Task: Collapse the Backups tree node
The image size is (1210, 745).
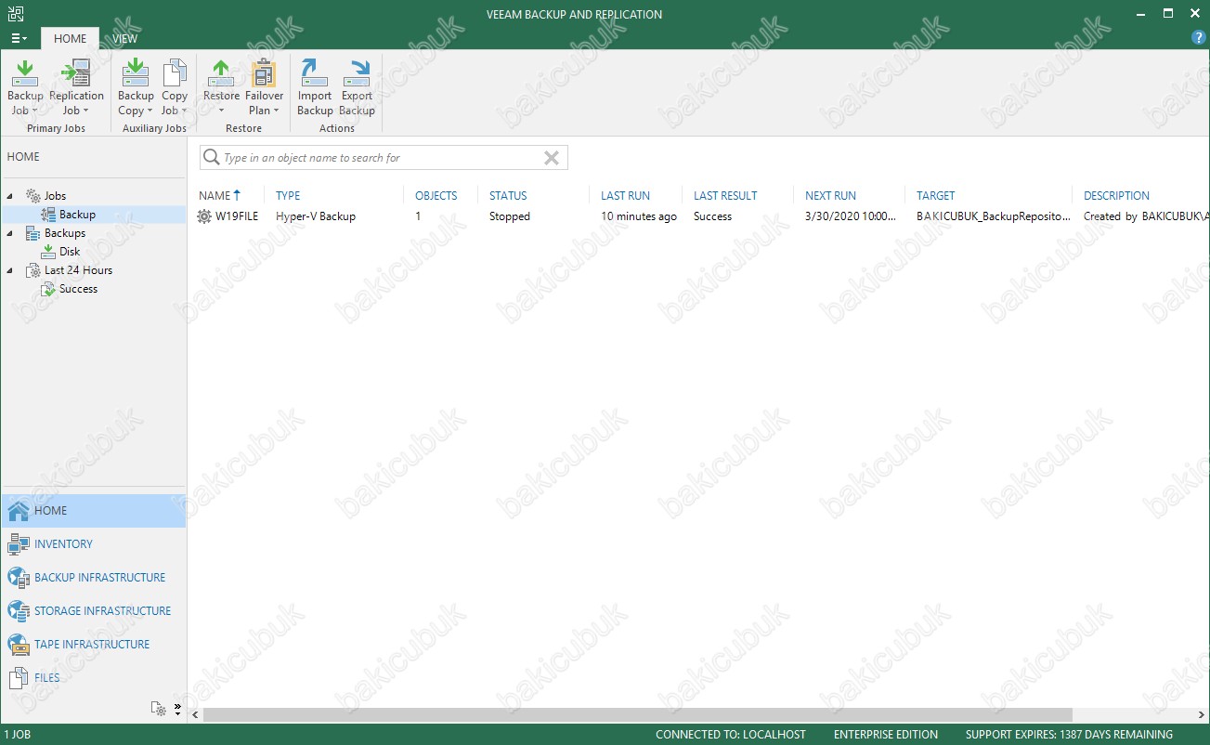Action: click(x=10, y=233)
